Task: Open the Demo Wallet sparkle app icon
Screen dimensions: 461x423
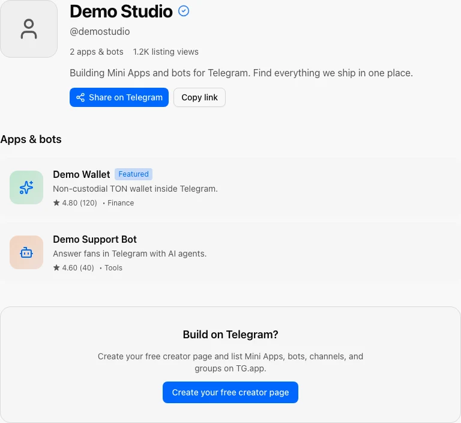Action: click(x=26, y=187)
